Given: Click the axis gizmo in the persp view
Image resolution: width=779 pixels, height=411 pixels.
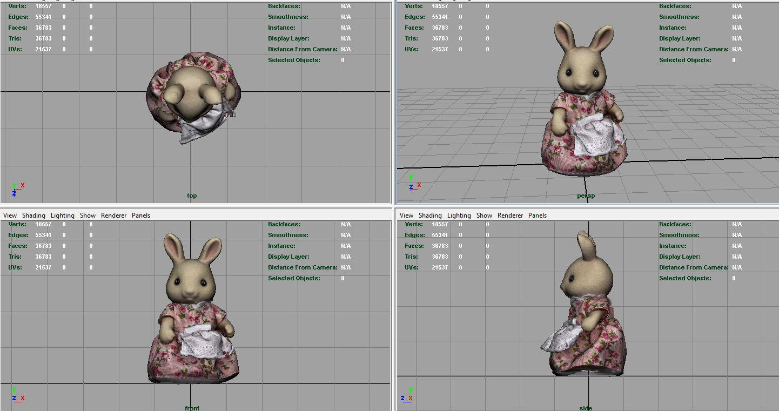Looking at the screenshot, I should coord(414,183).
